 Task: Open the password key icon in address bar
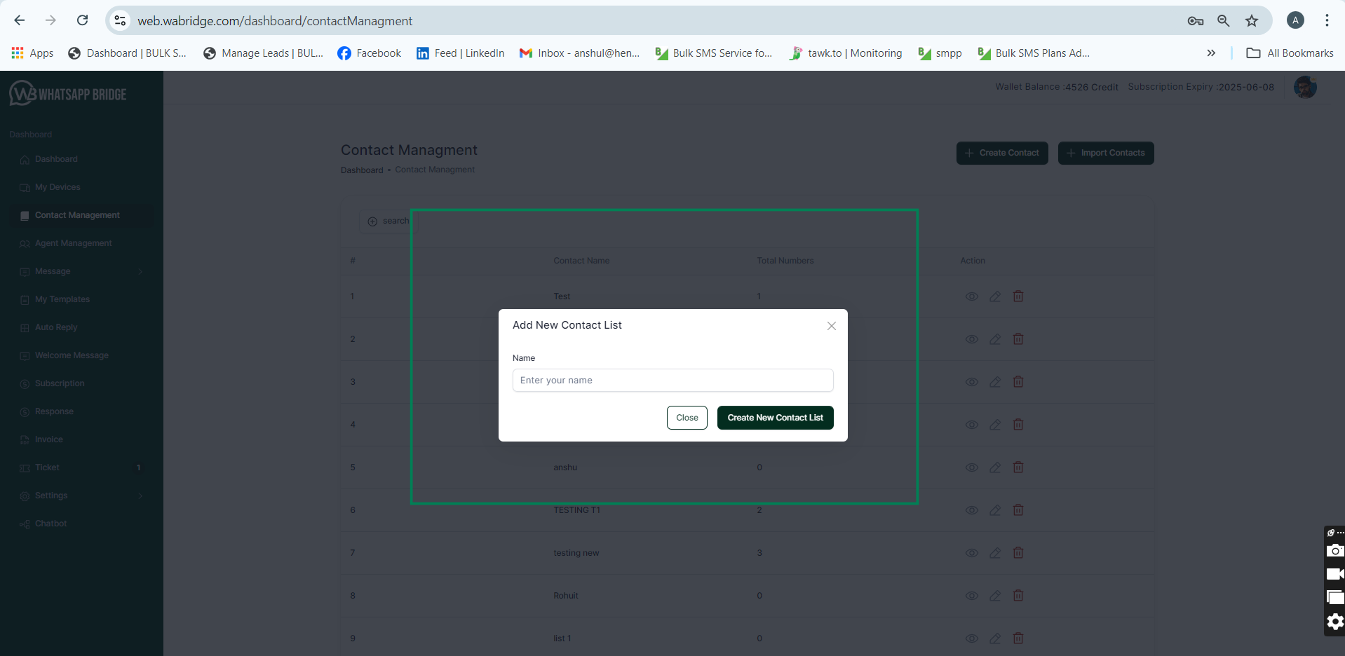pos(1196,20)
